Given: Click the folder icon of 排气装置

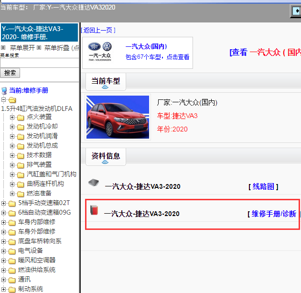Looking at the screenshot, I should pyautogui.click(x=21, y=165).
